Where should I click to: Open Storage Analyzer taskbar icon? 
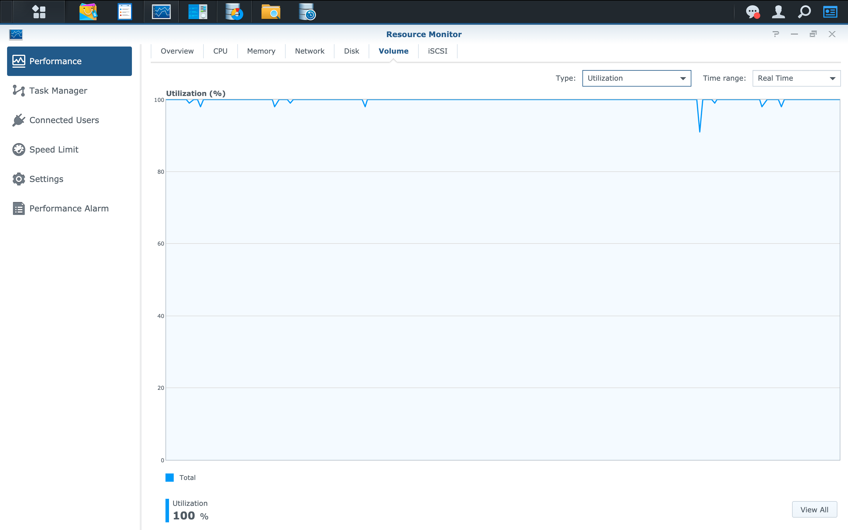tap(234, 11)
